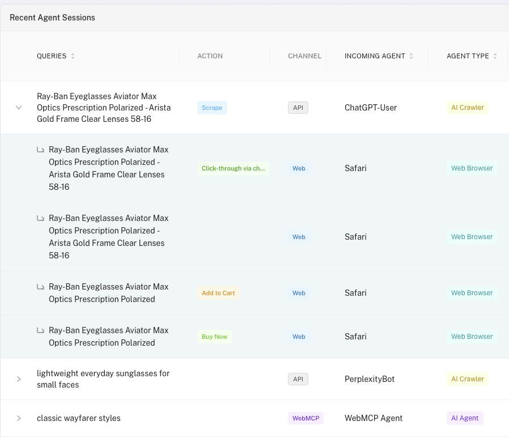Sort by the Incoming Agent column
509x438 pixels.
[411, 56]
